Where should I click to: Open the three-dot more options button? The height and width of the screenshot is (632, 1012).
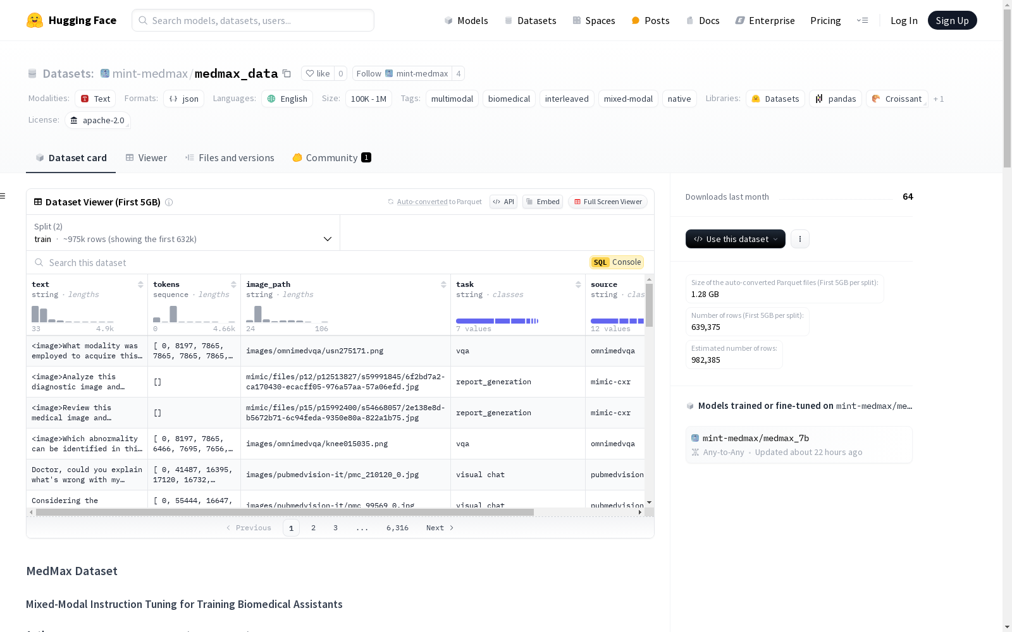[800, 239]
